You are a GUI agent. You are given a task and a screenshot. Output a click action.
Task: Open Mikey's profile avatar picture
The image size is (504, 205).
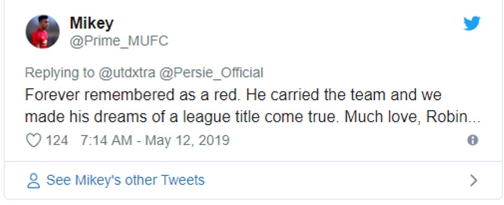(x=42, y=31)
